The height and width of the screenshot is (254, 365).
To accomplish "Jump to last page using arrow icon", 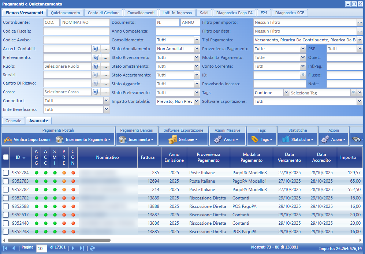I will [x=81, y=248].
